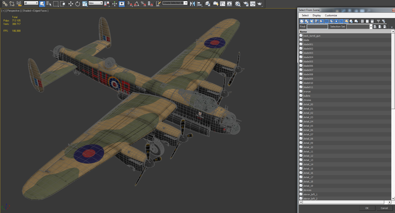Open the Create Selection Set dropdown
This screenshot has width=395, height=213.
point(175,3)
